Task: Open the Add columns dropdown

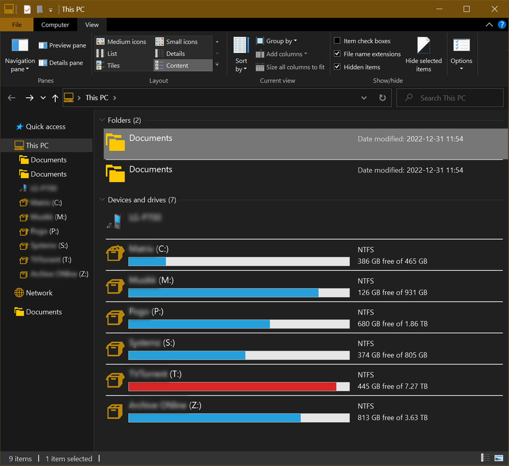Action: tap(282, 54)
